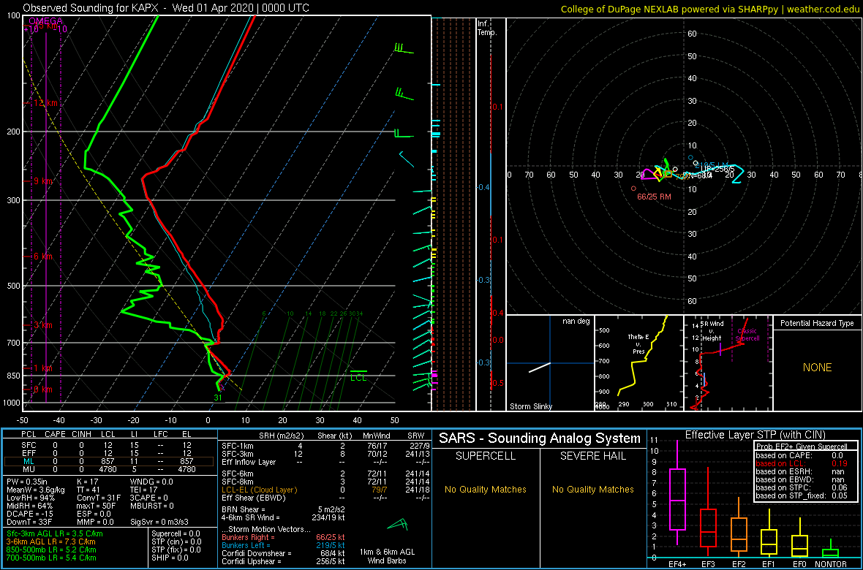Select the MU parcel row
Image resolution: width=863 pixels, height=570 pixels.
108,471
